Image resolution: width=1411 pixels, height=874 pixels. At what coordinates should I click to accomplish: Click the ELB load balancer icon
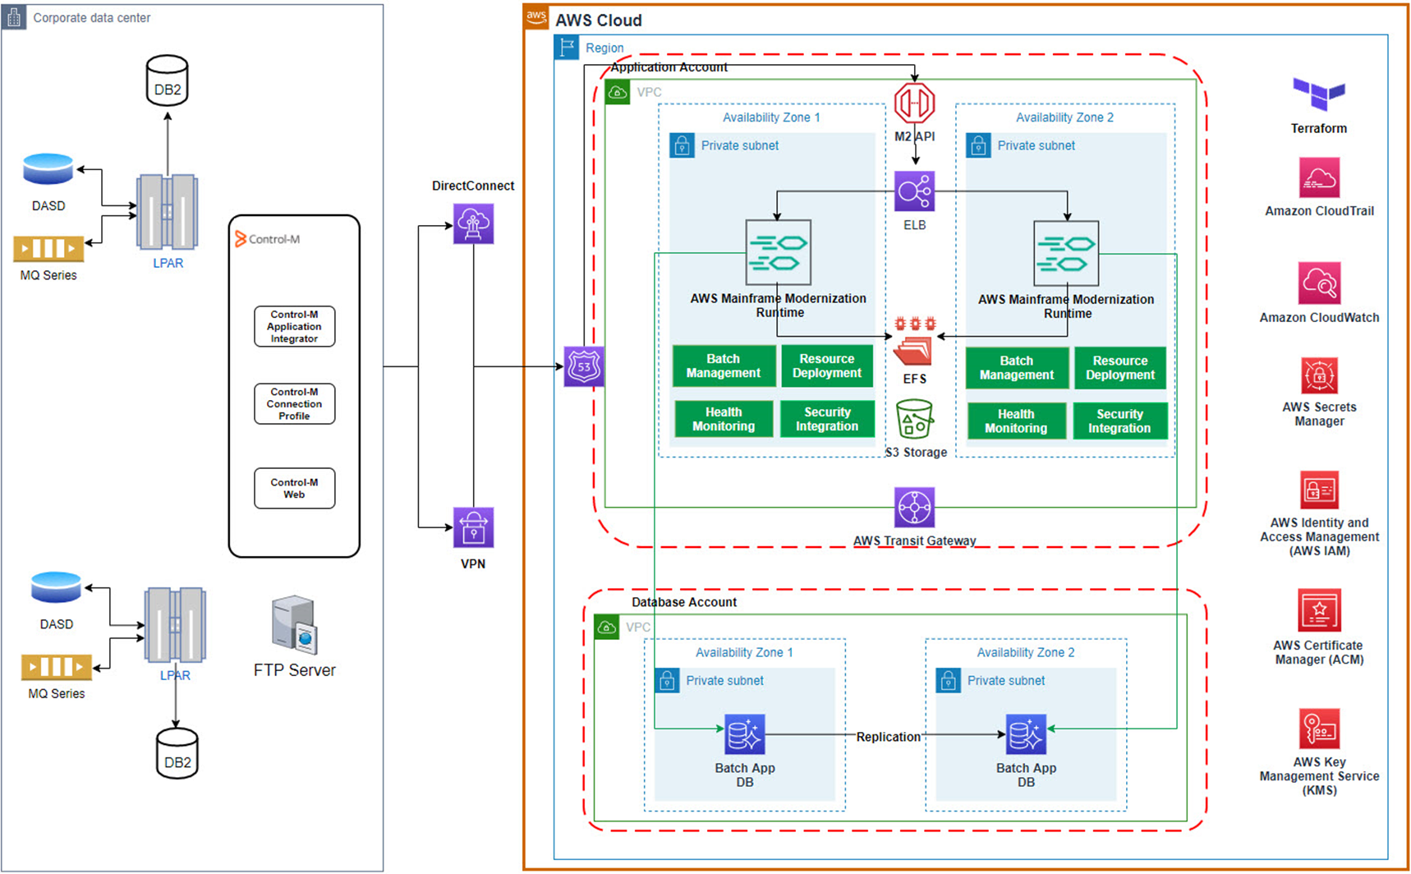tap(914, 191)
